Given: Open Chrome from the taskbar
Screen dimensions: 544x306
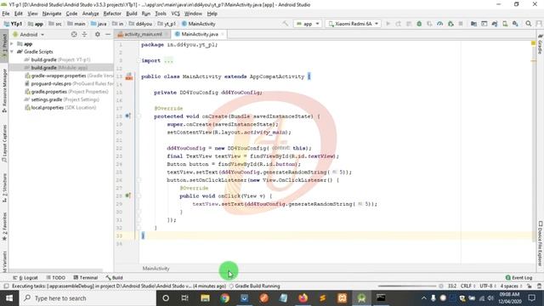Looking at the screenshot, I should click(224, 298).
